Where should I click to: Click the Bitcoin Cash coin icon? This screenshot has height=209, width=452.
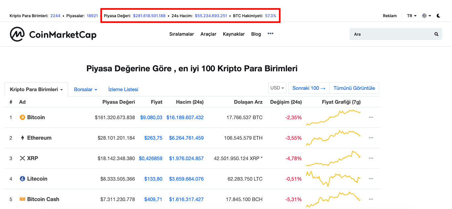pos(22,199)
